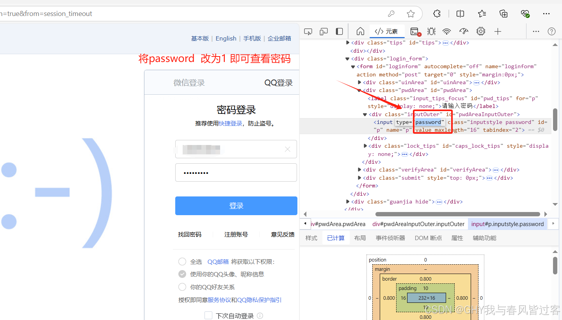
Task: Select div#pwdAreaInputOuter.inputOuter breadcrumb
Action: (418, 224)
